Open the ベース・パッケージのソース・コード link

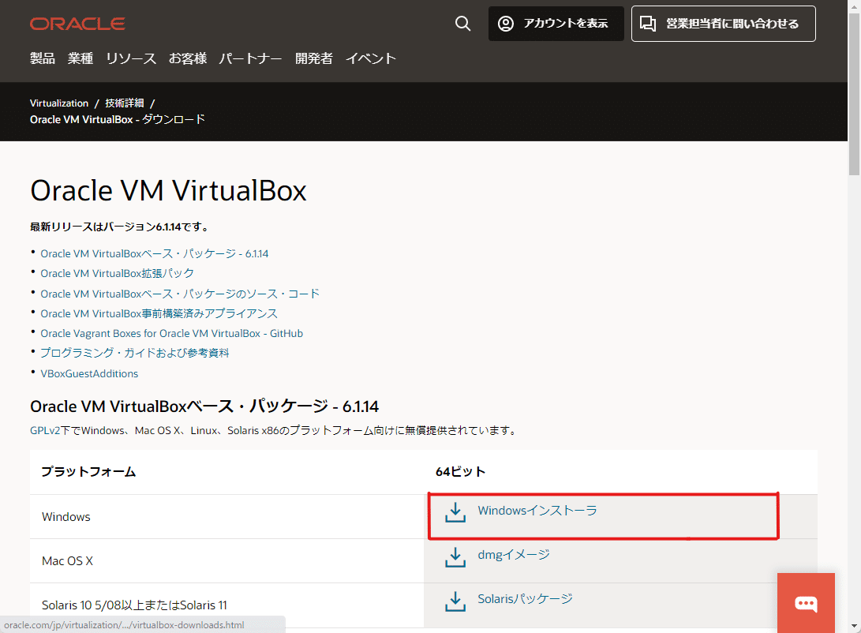click(180, 294)
